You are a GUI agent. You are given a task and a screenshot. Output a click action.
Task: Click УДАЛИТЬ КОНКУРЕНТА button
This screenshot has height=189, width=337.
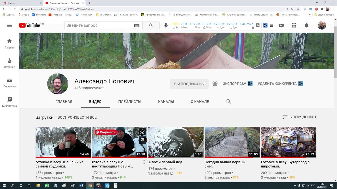coord(280,84)
